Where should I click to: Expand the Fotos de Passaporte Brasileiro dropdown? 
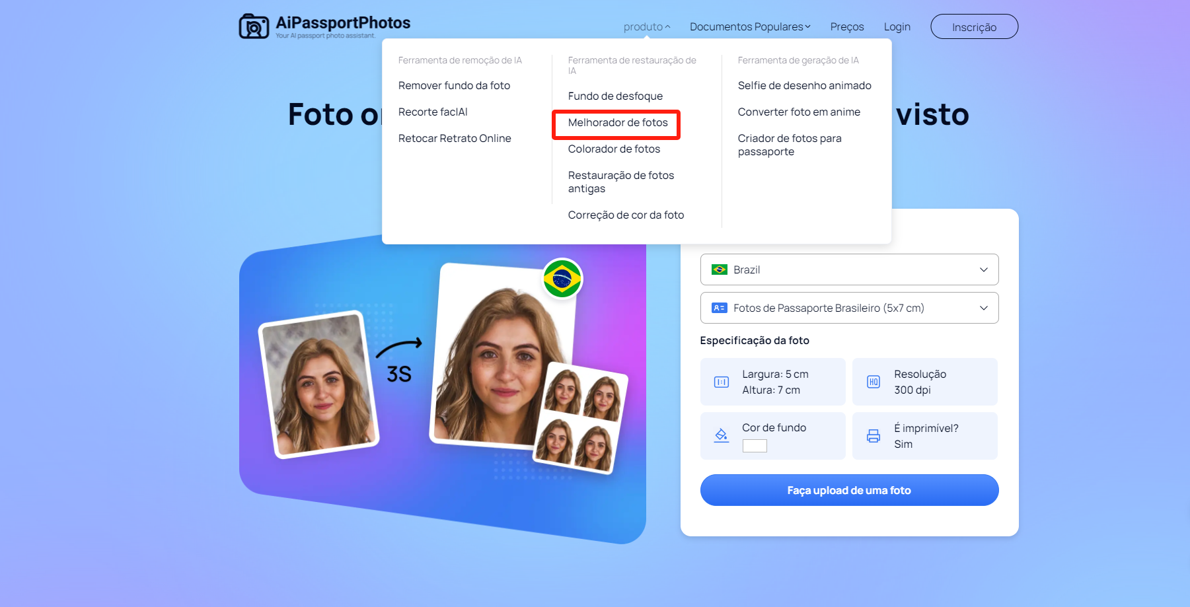(x=849, y=308)
